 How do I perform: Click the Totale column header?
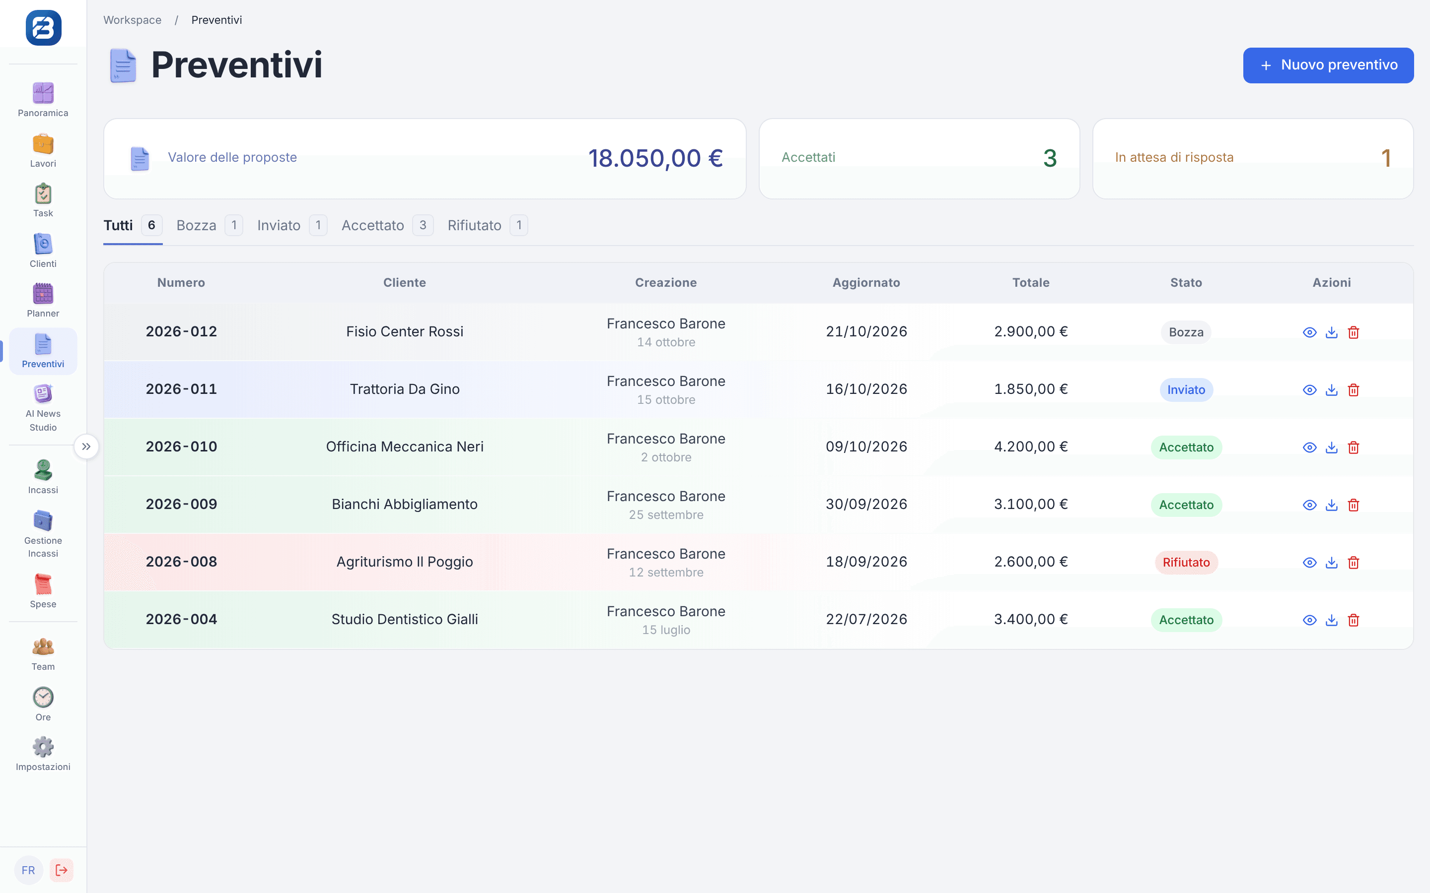point(1031,283)
